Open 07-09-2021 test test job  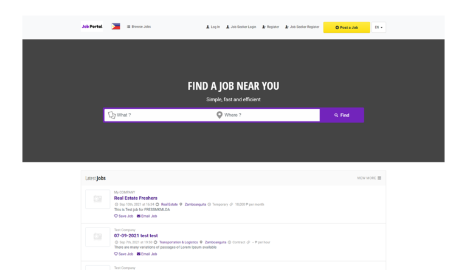[x=136, y=236]
